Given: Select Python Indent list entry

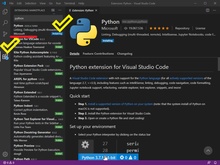Looking at the screenshot, I should [38, 110].
